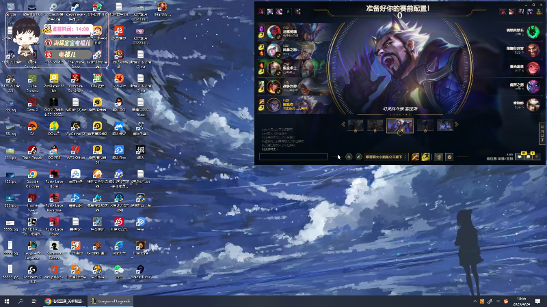Select the Flash Repair desktop shortcut

pos(32,152)
